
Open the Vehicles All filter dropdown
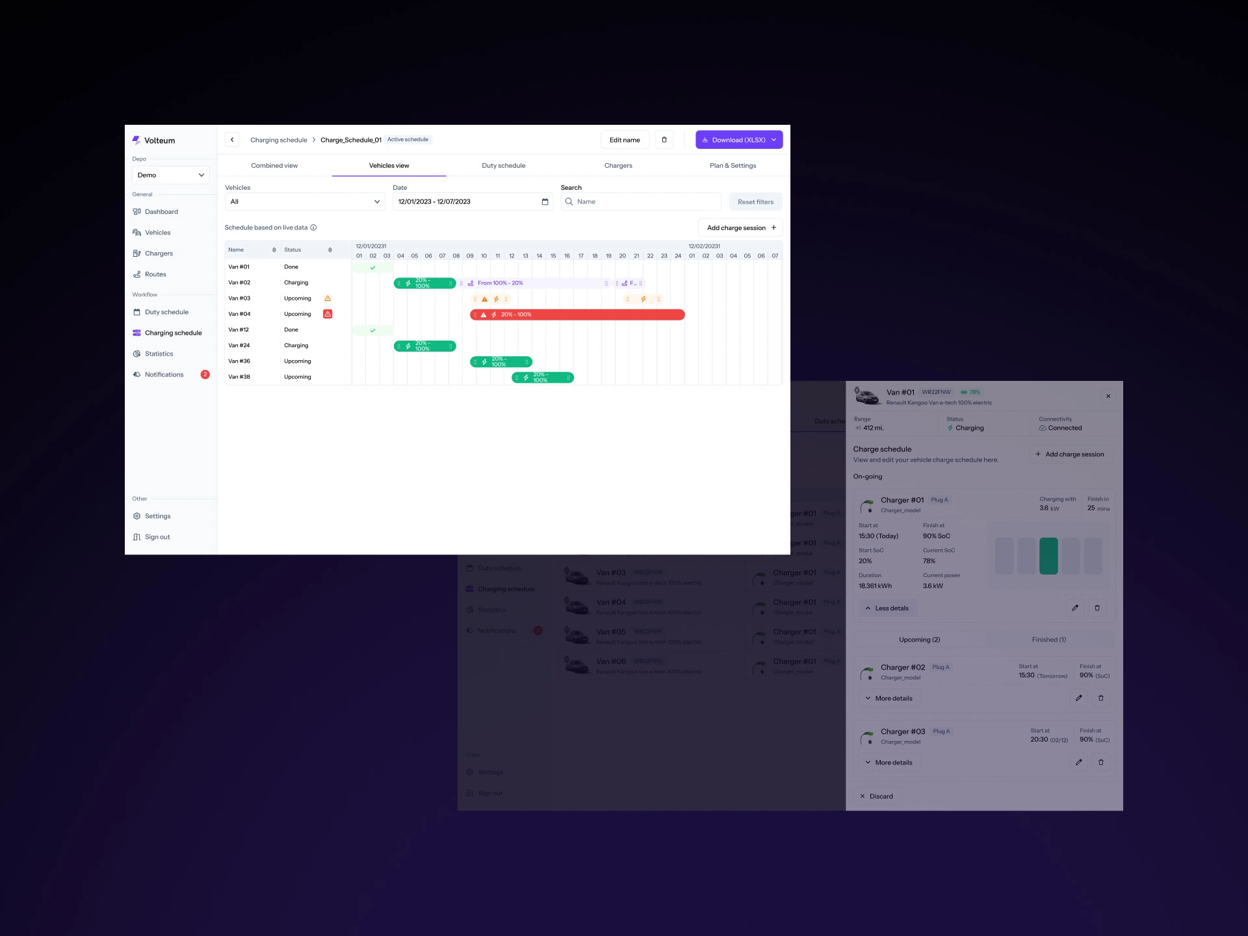[304, 201]
